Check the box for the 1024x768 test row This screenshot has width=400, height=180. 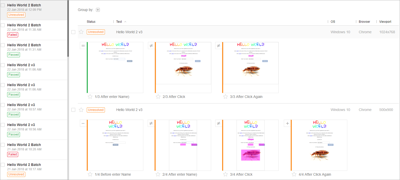click(x=73, y=32)
